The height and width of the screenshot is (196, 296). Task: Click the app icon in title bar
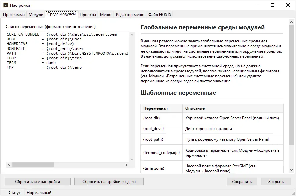pyautogui.click(x=5, y=5)
